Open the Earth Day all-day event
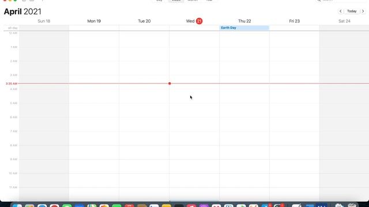 tap(244, 28)
